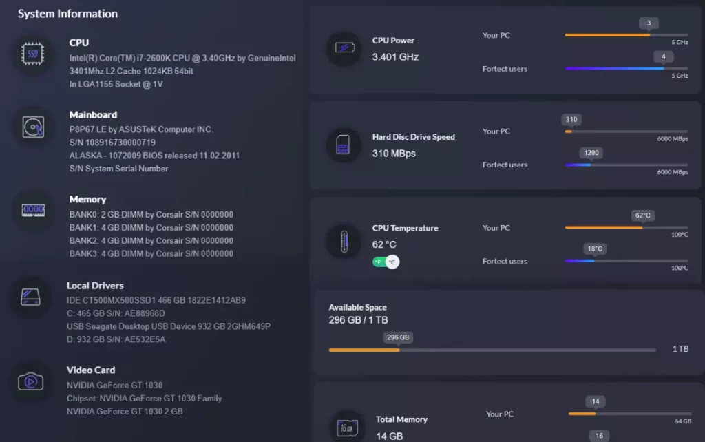
Task: Click the GeForce GT 1030 2 GB line
Action: (125, 412)
